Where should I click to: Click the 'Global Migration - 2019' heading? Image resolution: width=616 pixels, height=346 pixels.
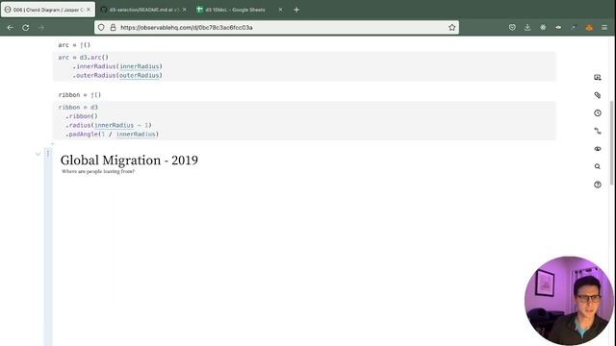(129, 161)
